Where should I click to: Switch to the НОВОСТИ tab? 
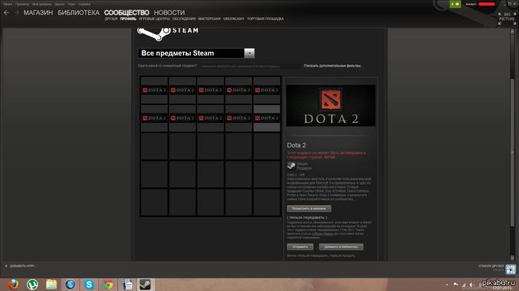tap(169, 13)
